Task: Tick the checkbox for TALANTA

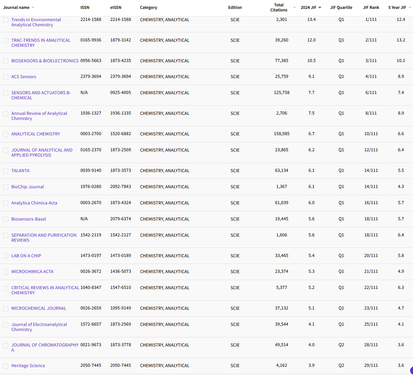Action: point(6,171)
